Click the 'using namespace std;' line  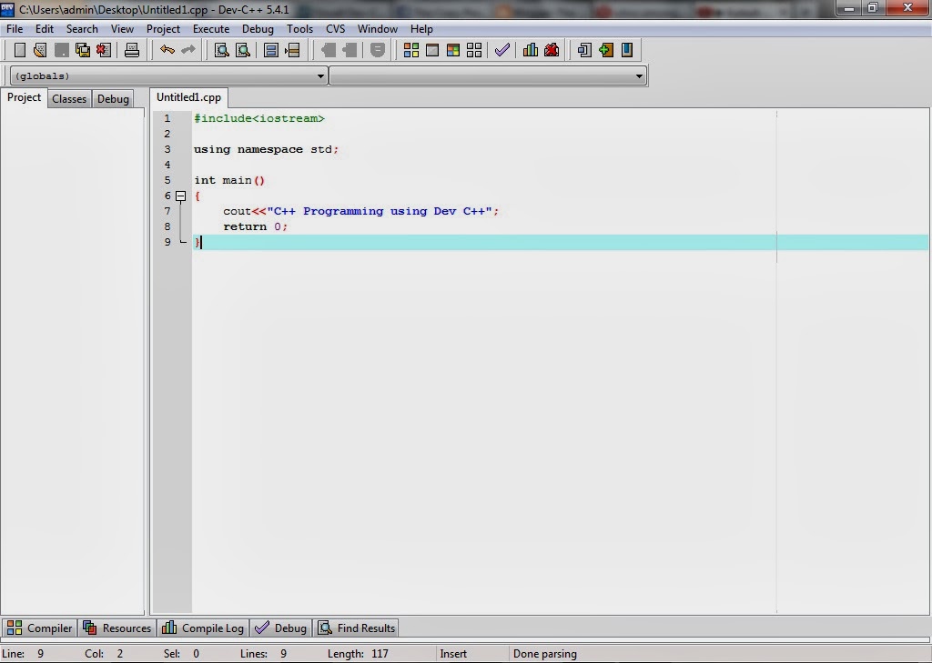click(x=266, y=149)
